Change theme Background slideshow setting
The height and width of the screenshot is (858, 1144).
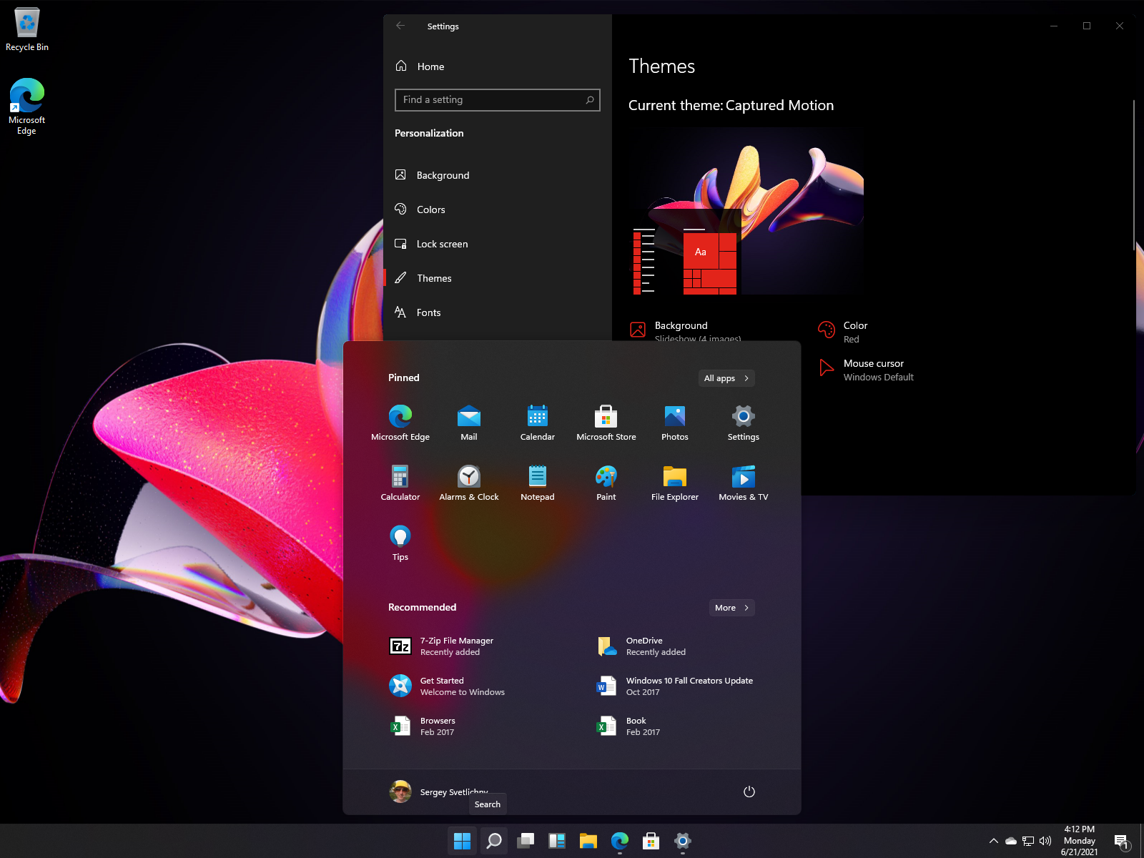[686, 331]
